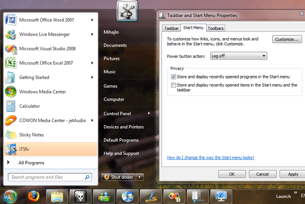
Task: Open the Sticky Notes icon
Action: [x=10, y=135]
